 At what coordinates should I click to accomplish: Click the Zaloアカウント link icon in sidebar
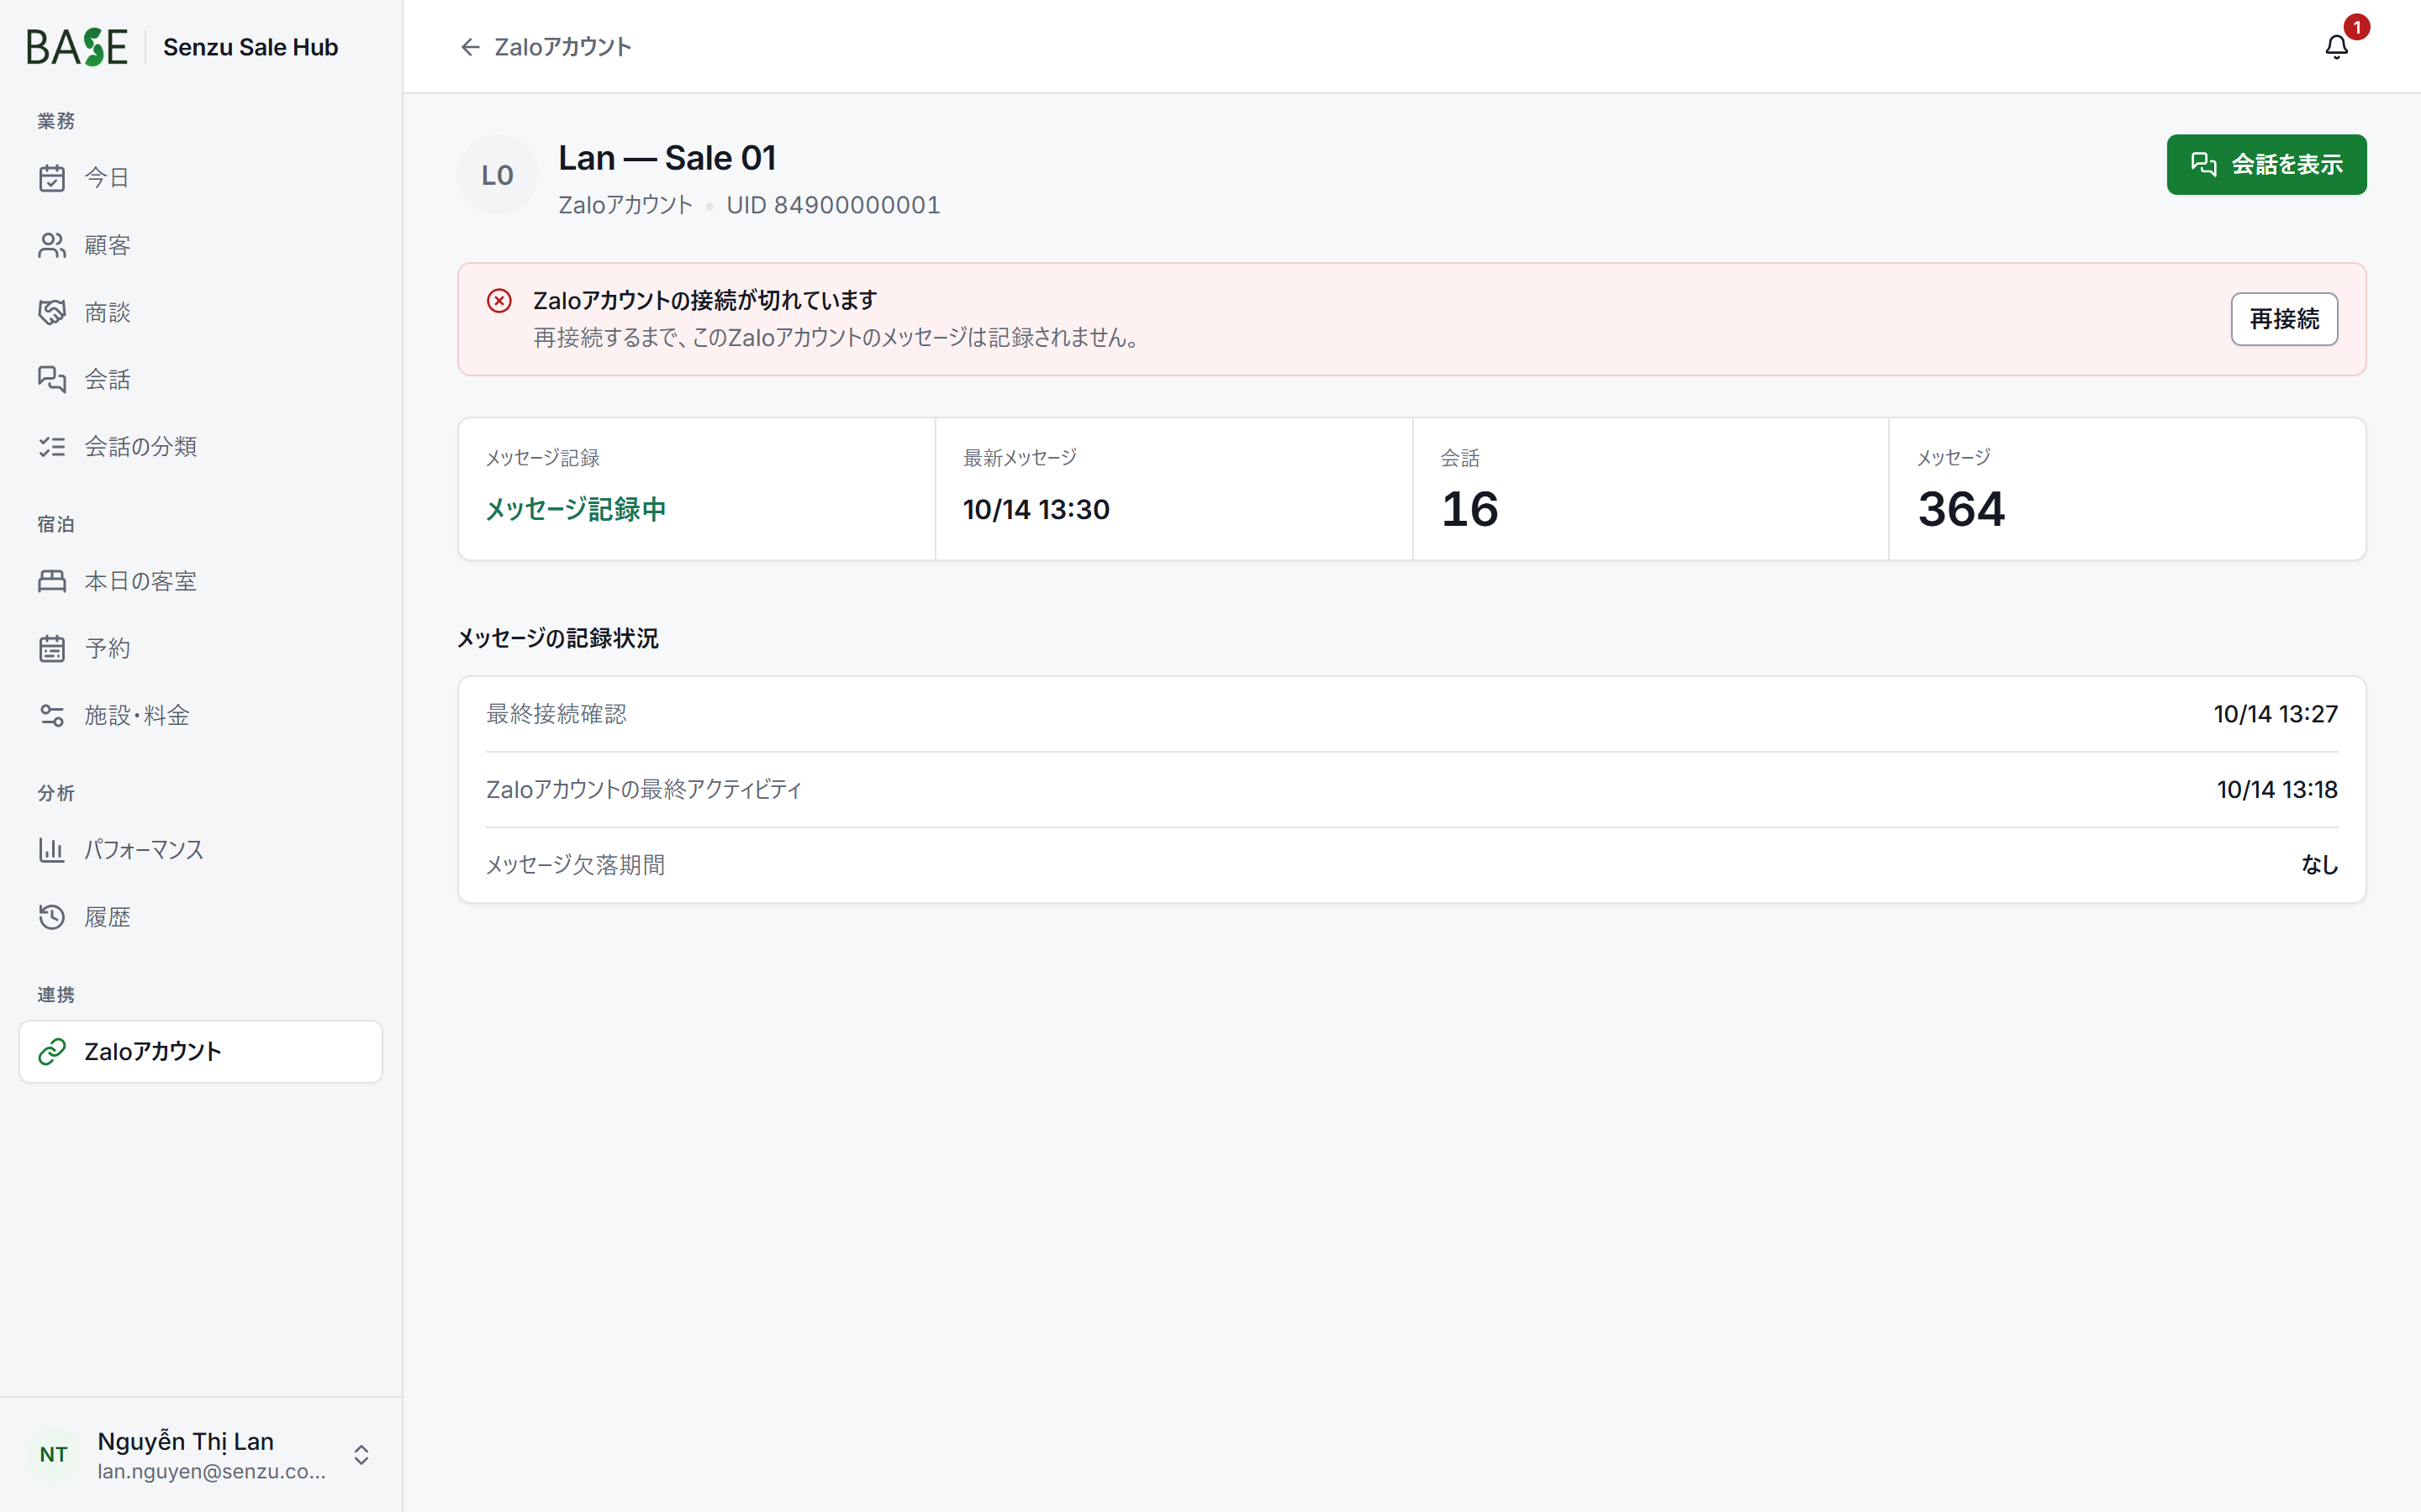(52, 1051)
